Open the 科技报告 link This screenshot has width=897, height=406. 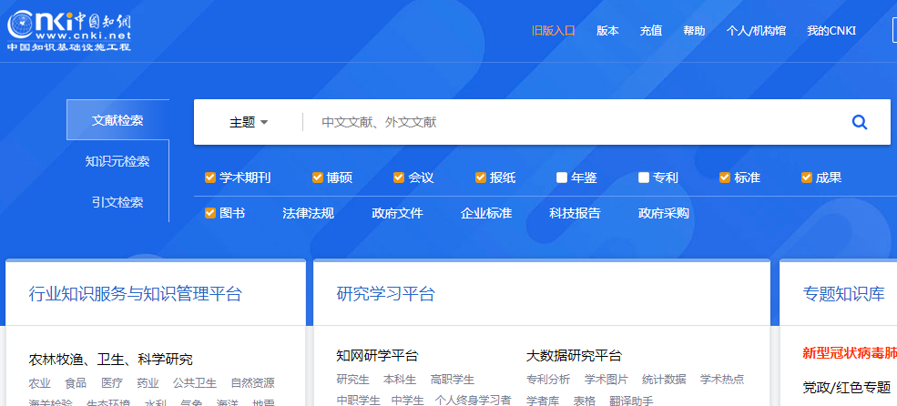(575, 213)
